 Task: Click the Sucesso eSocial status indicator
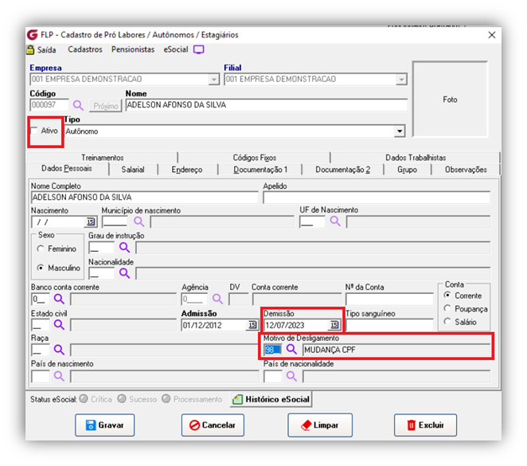(122, 399)
